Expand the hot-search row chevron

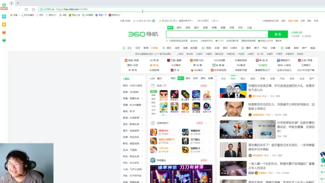point(287,41)
